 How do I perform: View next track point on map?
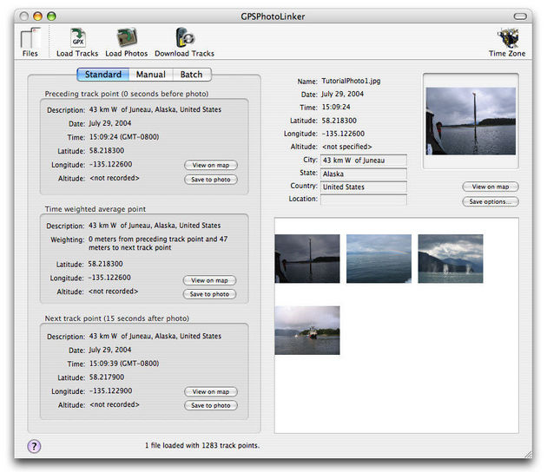(210, 392)
